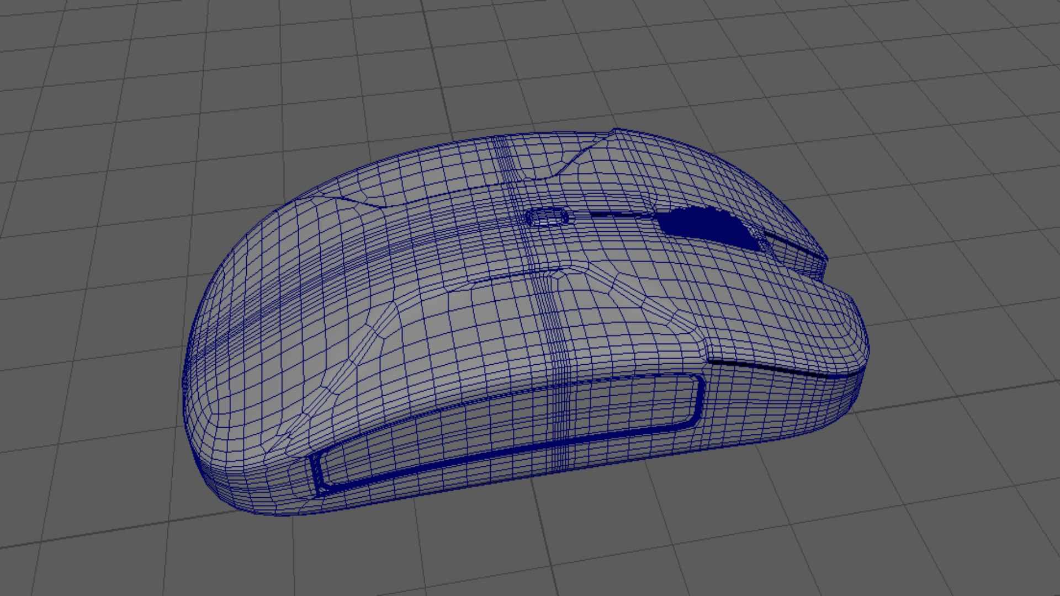Click the small oval button behind scroll wheel
The width and height of the screenshot is (1060, 596).
coord(547,216)
